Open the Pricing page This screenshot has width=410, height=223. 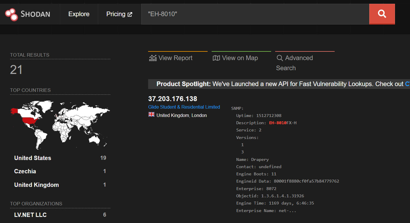[119, 14]
